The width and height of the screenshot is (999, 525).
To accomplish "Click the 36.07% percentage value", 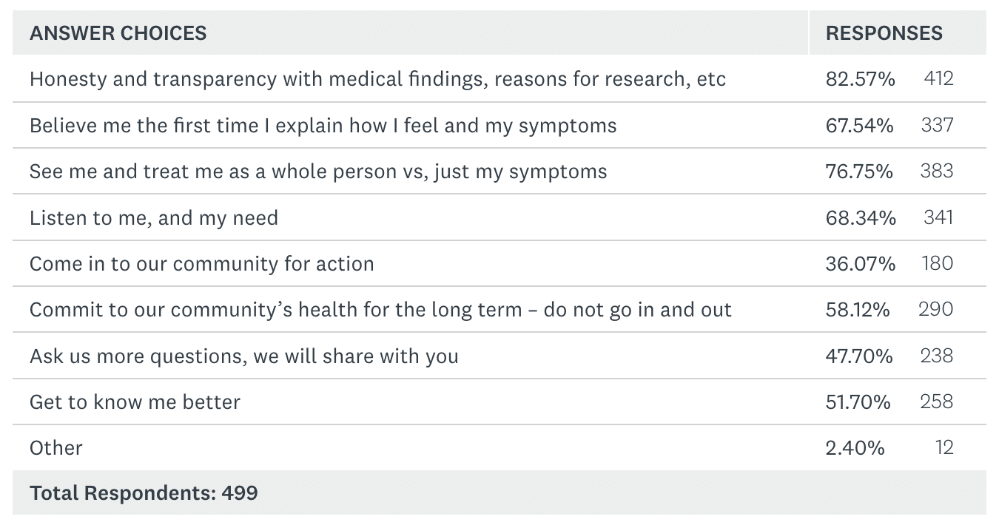I will click(x=861, y=264).
